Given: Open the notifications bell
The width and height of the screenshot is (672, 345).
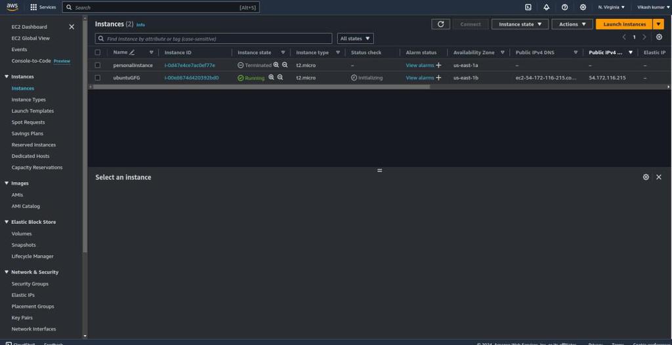Looking at the screenshot, I should 547,7.
